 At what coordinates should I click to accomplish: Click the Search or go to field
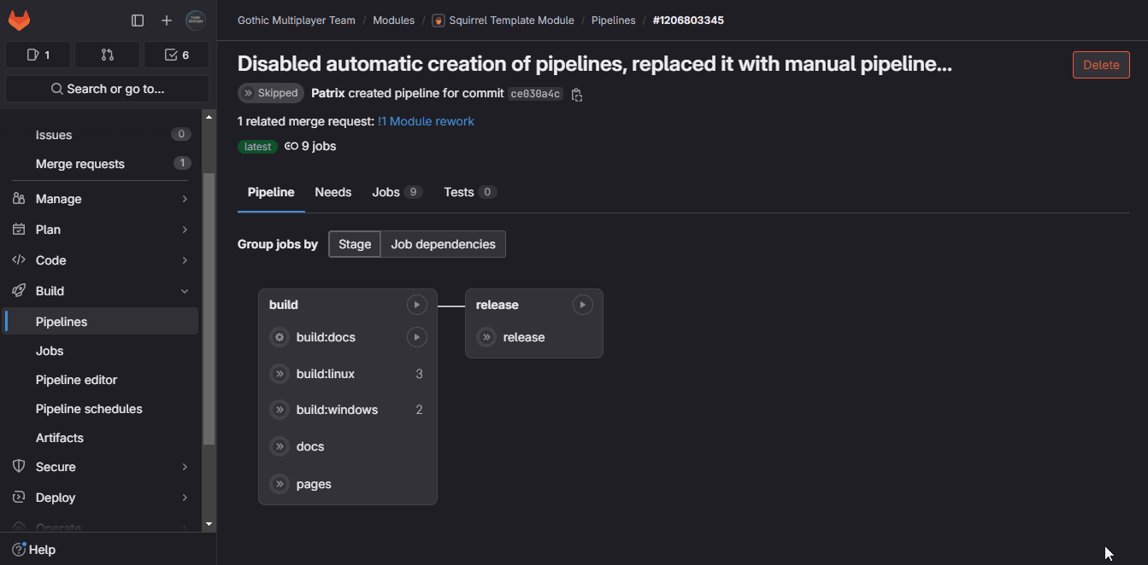107,88
